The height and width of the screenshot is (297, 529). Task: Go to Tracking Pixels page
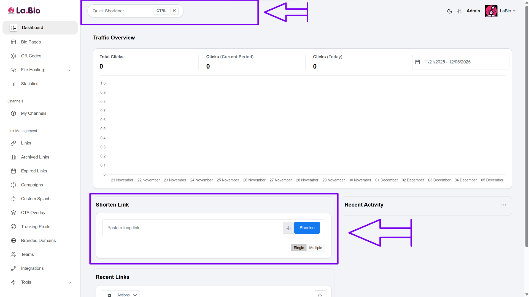[36, 227]
